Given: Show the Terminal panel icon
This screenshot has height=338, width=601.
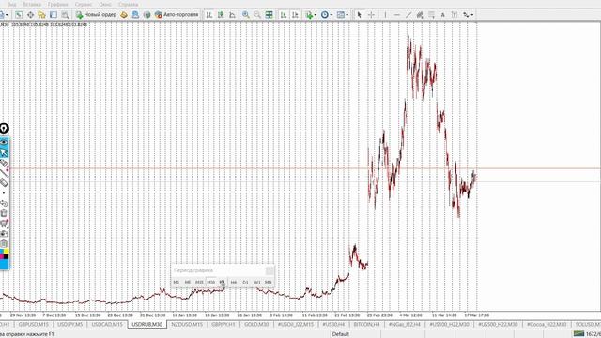Looking at the screenshot, I should pos(54,15).
